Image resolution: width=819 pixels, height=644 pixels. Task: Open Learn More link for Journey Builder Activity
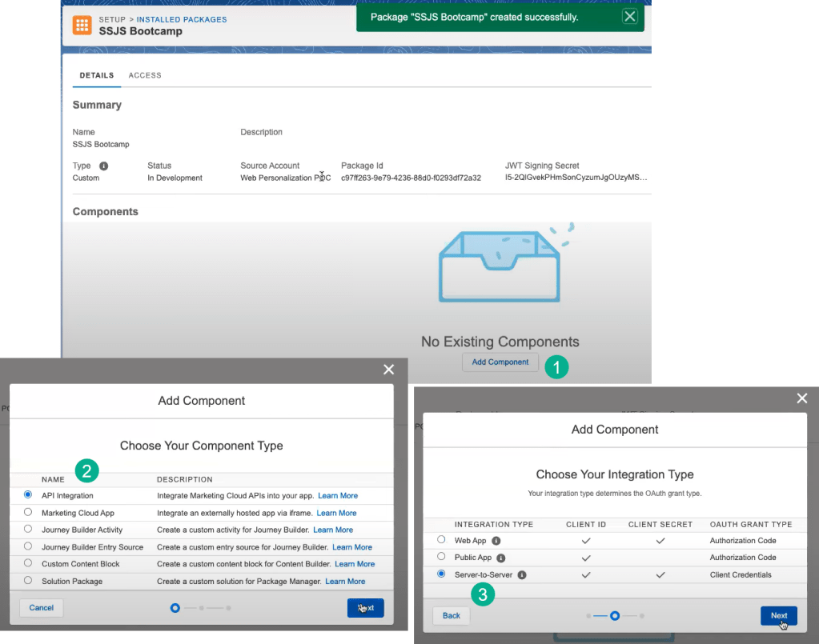(x=333, y=530)
